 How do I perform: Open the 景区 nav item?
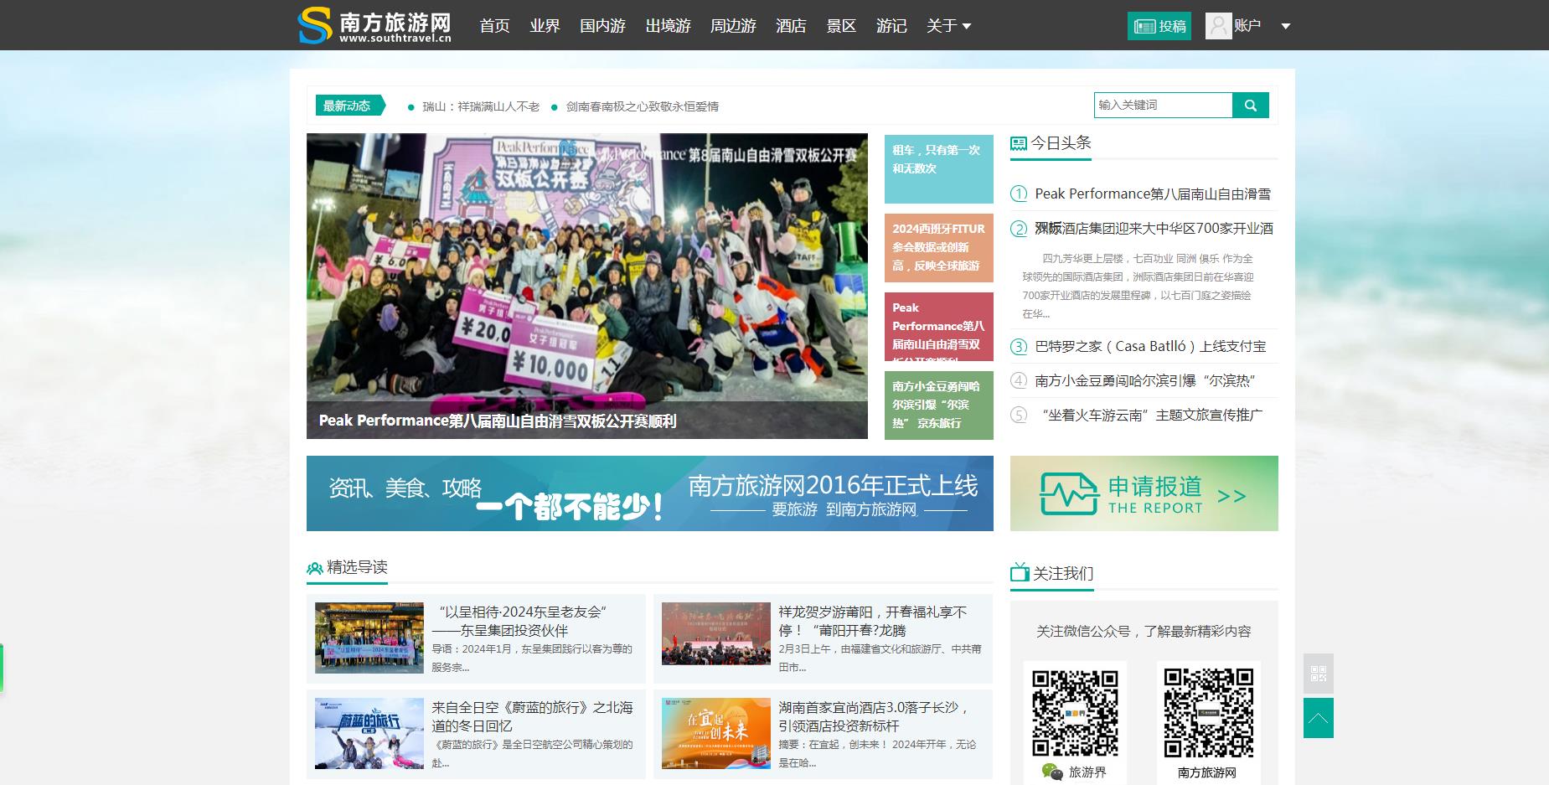pyautogui.click(x=841, y=26)
